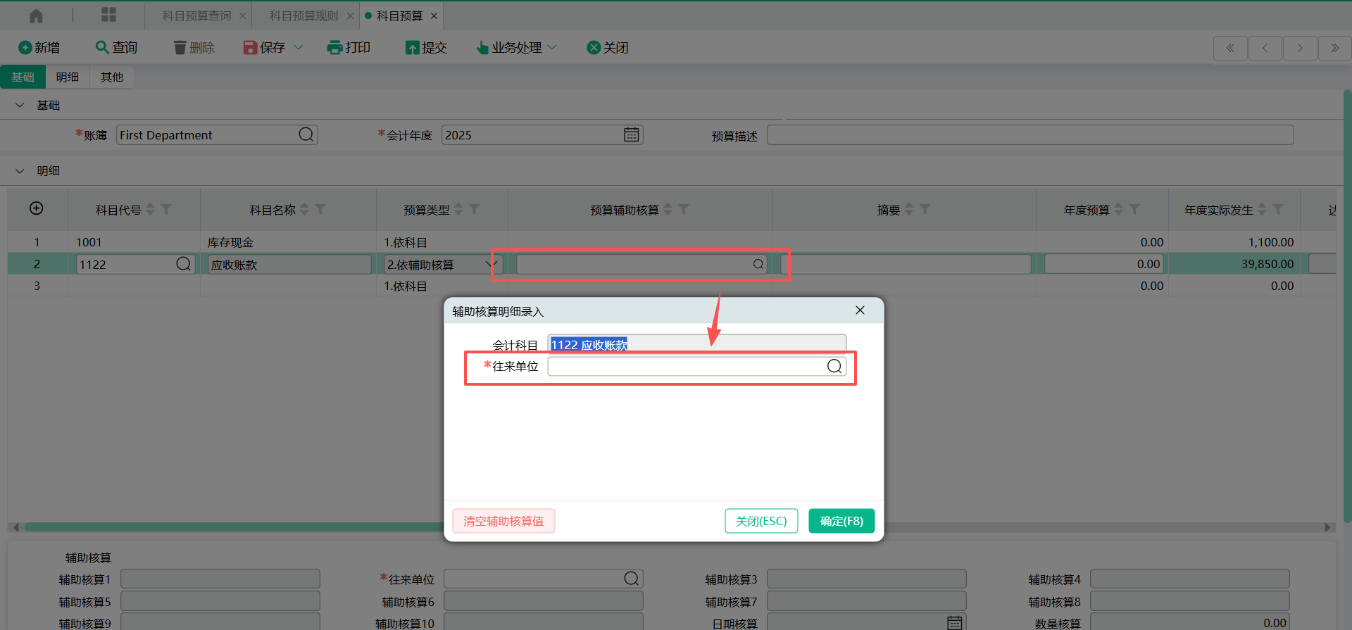Expand the 业务处理 dropdown menu
The height and width of the screenshot is (630, 1352).
pyautogui.click(x=552, y=47)
